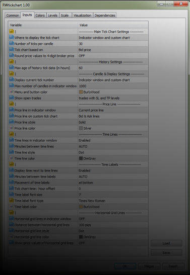This screenshot has width=190, height=275.
Task: Click icon beside Tick chart time: hour offset
Action: click(x=12, y=189)
